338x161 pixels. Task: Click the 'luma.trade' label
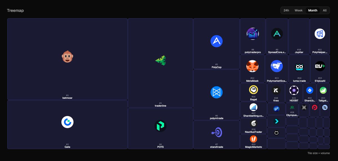click(x=299, y=81)
